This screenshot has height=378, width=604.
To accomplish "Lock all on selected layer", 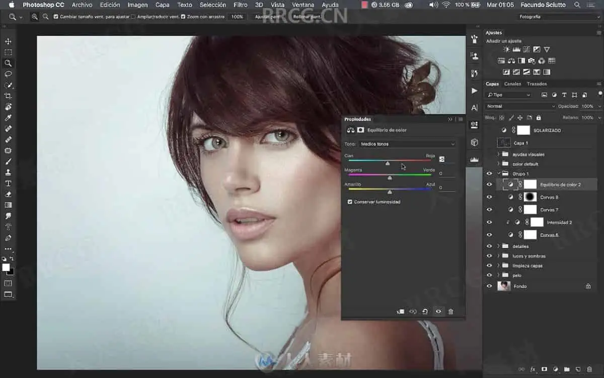I will pos(538,117).
